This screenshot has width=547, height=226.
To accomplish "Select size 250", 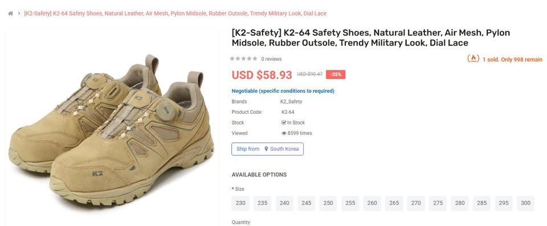I will [x=328, y=203].
